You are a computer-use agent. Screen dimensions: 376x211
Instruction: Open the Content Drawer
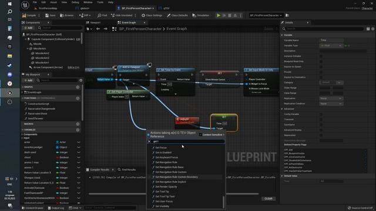pos(33,208)
